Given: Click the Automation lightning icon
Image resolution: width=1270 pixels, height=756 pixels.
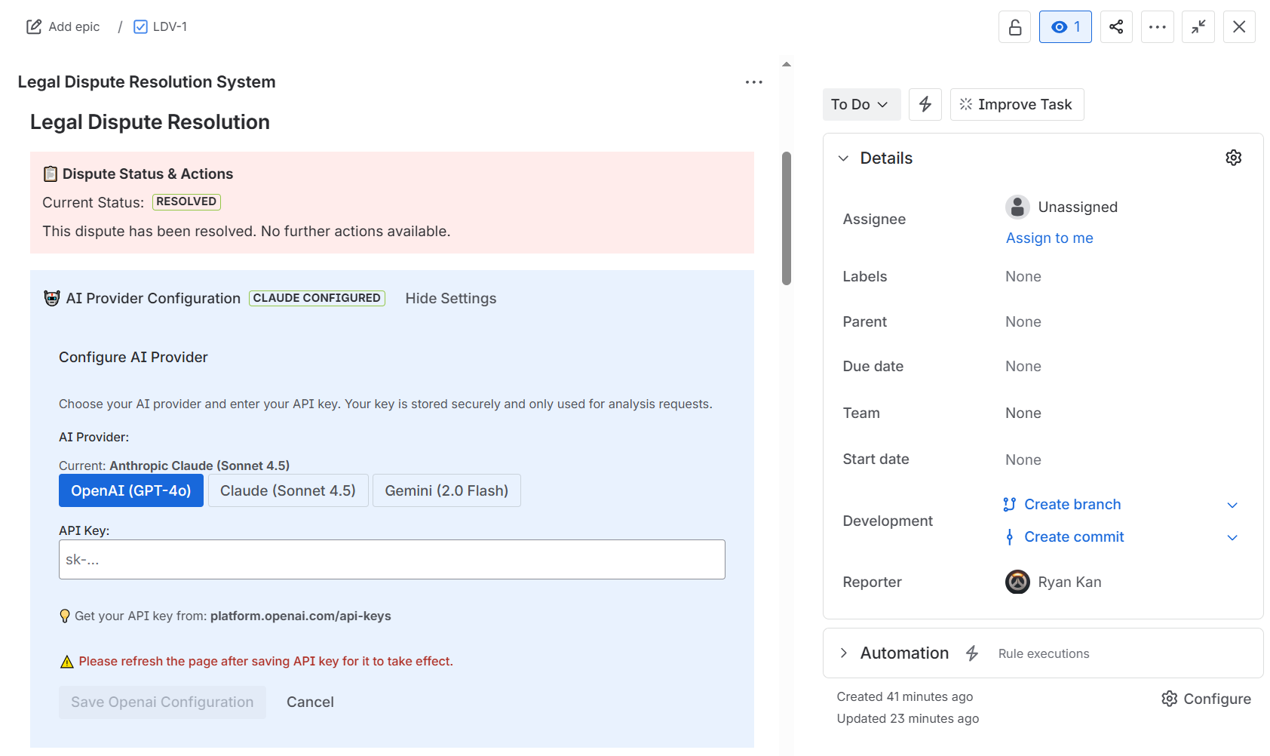Looking at the screenshot, I should click(972, 653).
